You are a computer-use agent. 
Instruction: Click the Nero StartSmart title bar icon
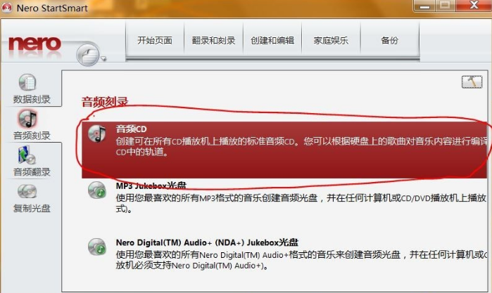(x=7, y=8)
